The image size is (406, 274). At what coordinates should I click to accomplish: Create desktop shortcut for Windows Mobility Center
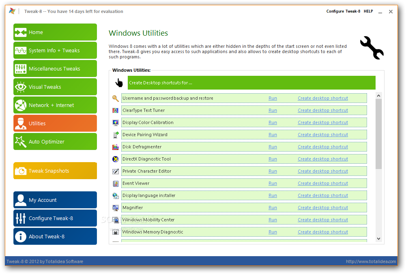click(x=322, y=220)
